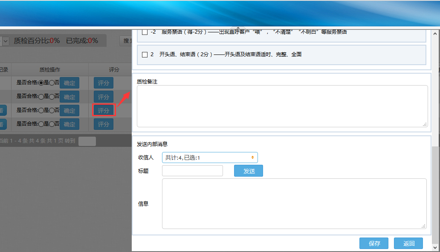Click 评分 button in the first row
Viewport: 440px width, 252px height.
(x=104, y=83)
